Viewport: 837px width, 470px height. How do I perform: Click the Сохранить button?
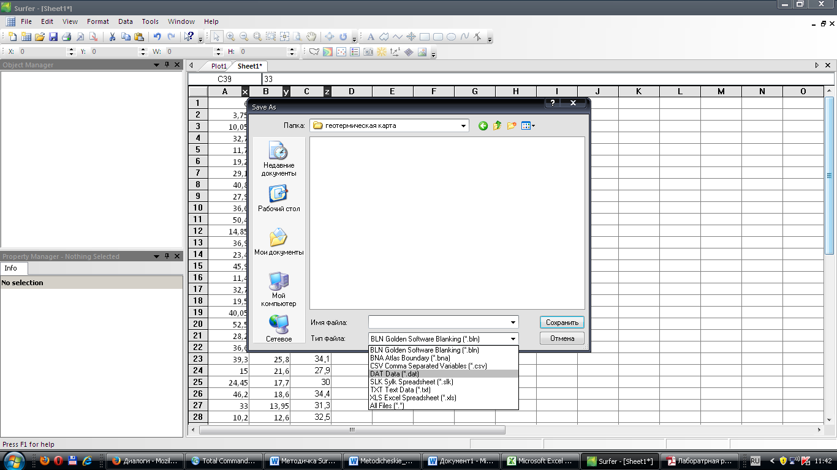click(562, 323)
